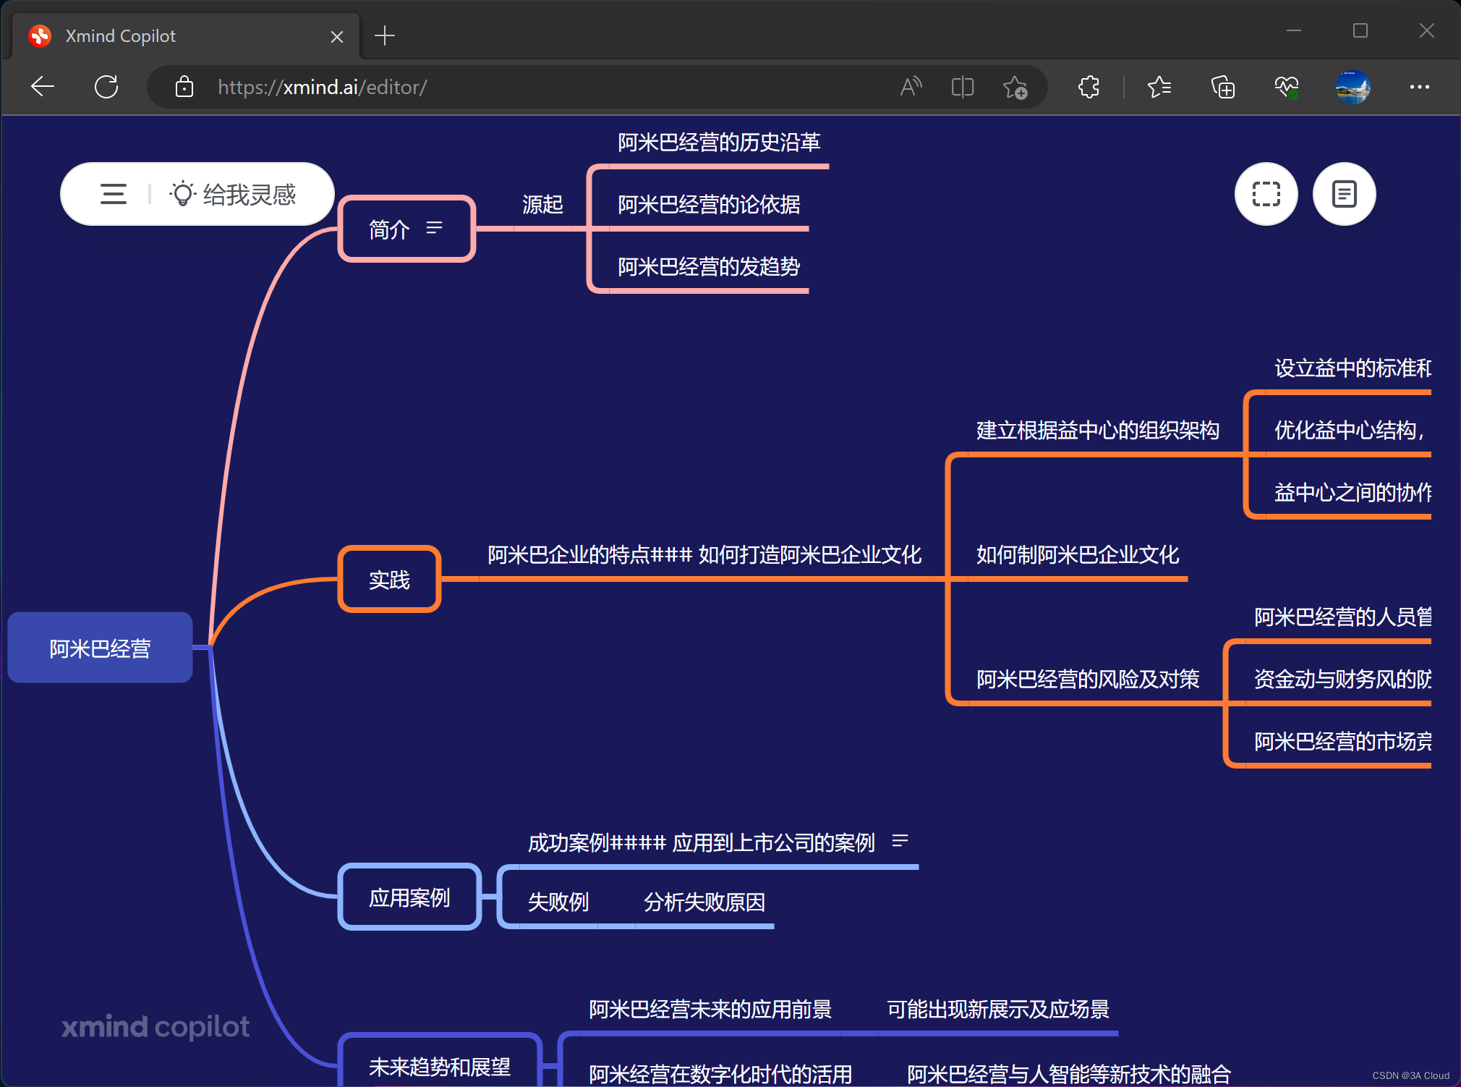
Task: Open the Extensions icon in Edge toolbar
Action: tap(1088, 87)
